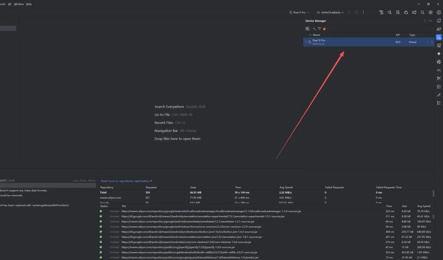The image size is (443, 260).
Task: Click the Add device plus button
Action: coord(314,29)
